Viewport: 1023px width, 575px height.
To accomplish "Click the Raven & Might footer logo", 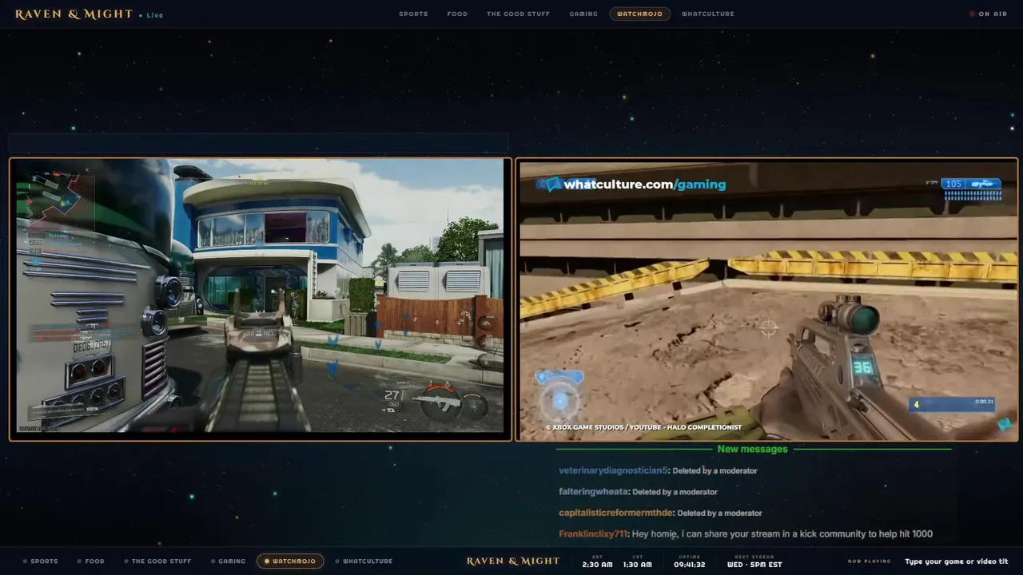I will pos(513,561).
